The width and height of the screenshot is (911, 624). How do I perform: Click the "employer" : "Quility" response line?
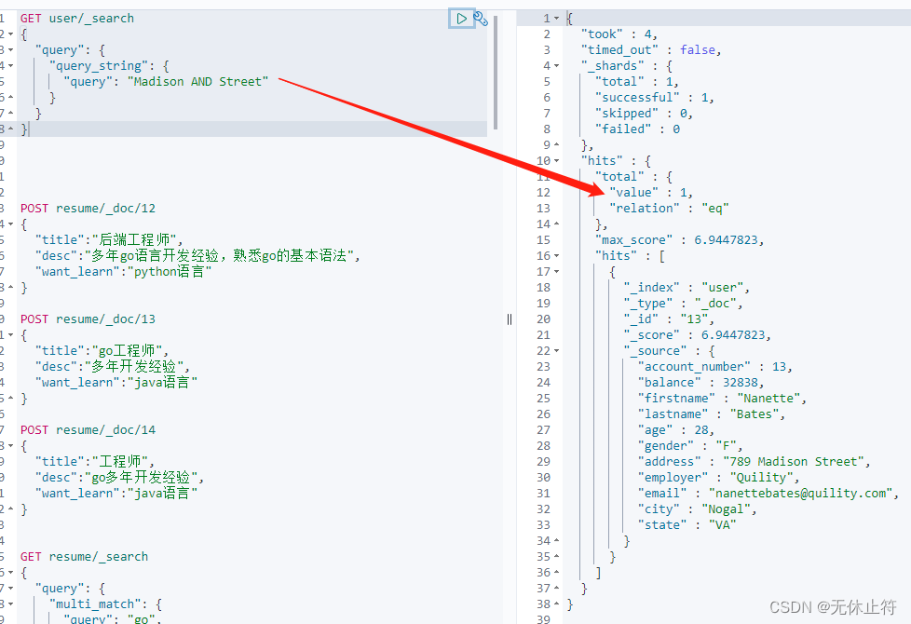point(719,478)
